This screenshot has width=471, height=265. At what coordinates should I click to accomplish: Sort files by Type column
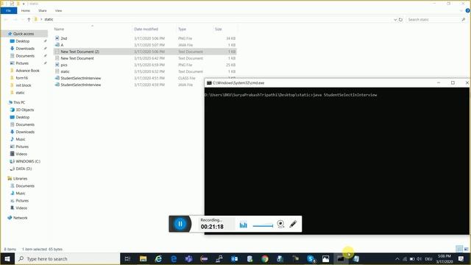click(x=182, y=29)
